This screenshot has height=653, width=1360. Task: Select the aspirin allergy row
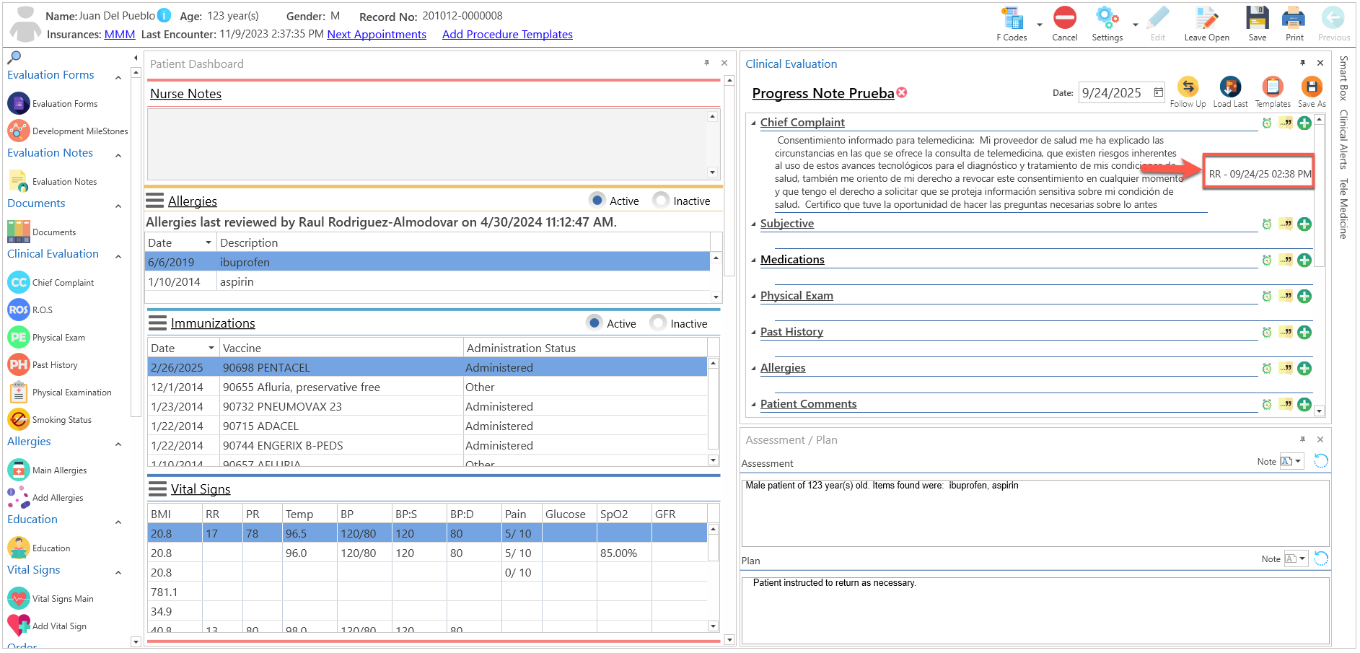(428, 281)
